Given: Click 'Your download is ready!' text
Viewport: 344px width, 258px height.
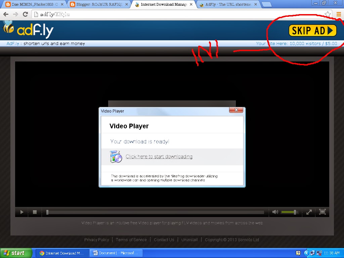Looking at the screenshot, I should tap(139, 141).
